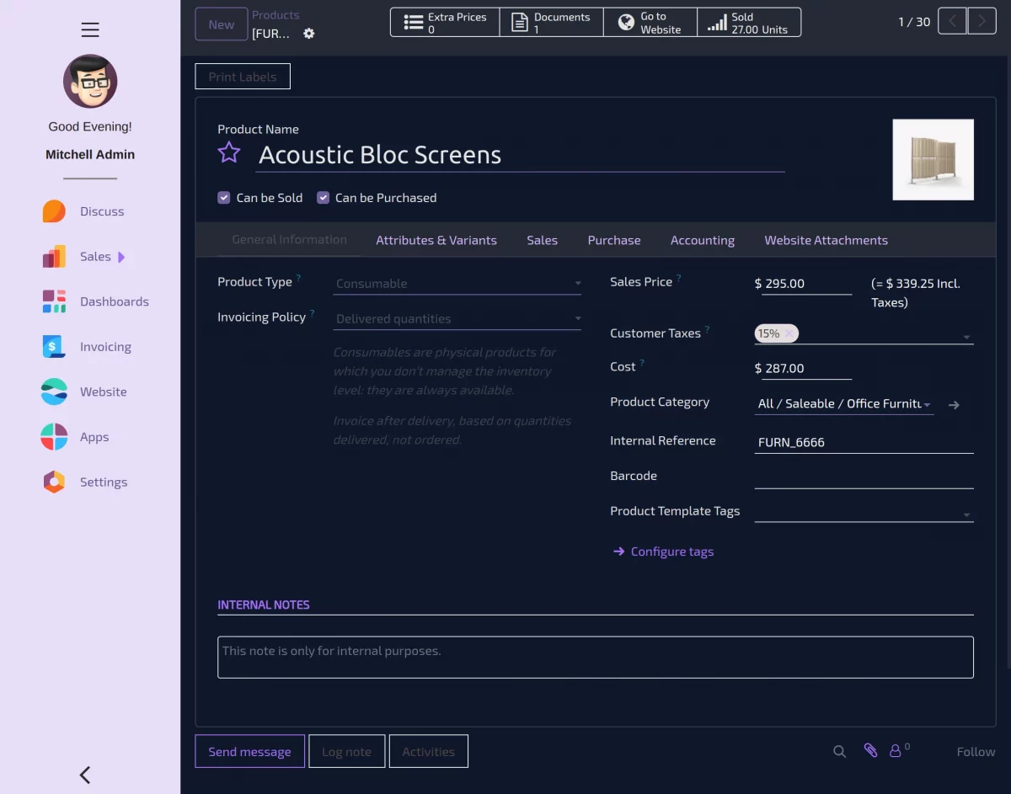Viewport: 1011px width, 794px height.
Task: Open the Extra Prices smart button
Action: pos(444,22)
